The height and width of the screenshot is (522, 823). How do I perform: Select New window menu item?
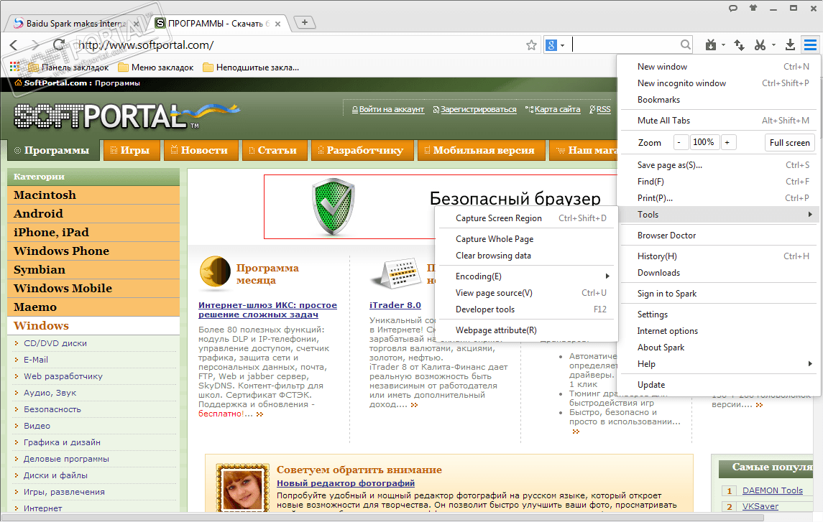tap(719, 67)
